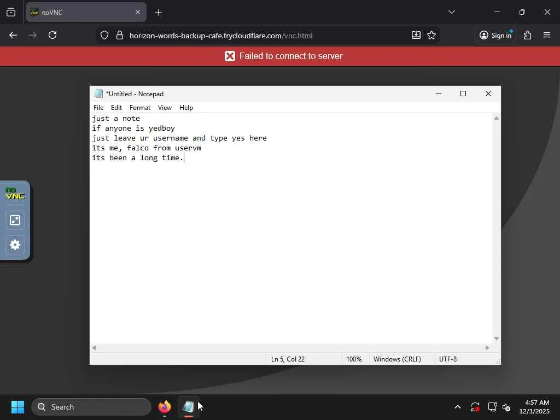Close the Notepad window
This screenshot has height=420, width=560.
coord(488,94)
